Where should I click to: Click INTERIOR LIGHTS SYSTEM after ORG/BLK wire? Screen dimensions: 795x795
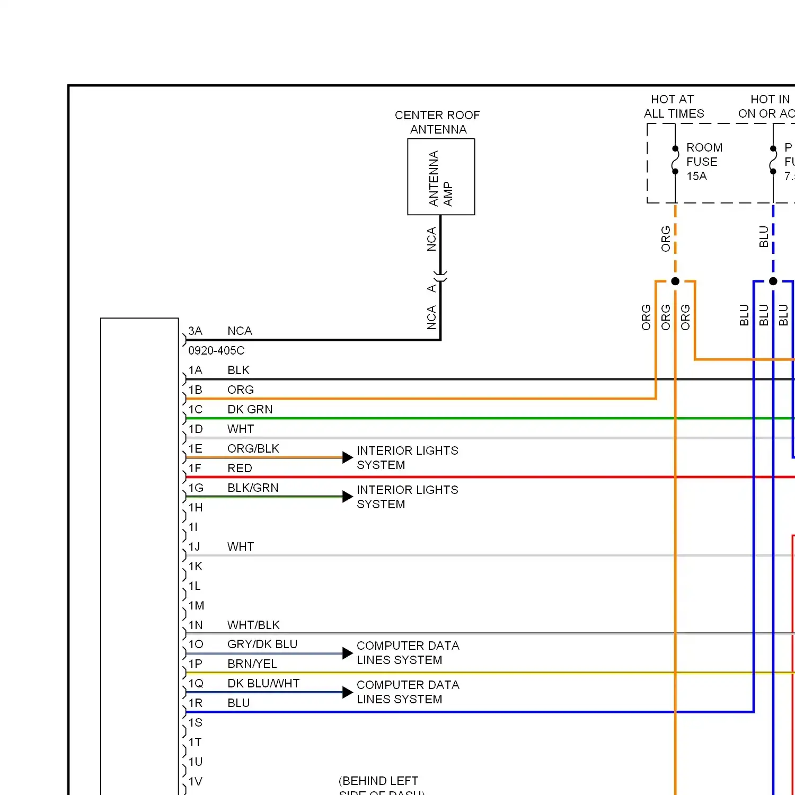(408, 458)
